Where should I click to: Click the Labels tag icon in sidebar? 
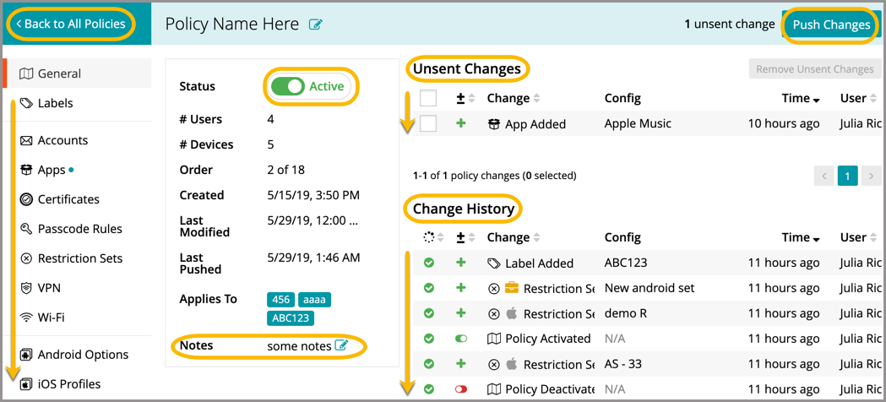tap(26, 103)
